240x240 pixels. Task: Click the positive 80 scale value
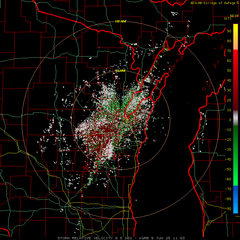point(229,41)
